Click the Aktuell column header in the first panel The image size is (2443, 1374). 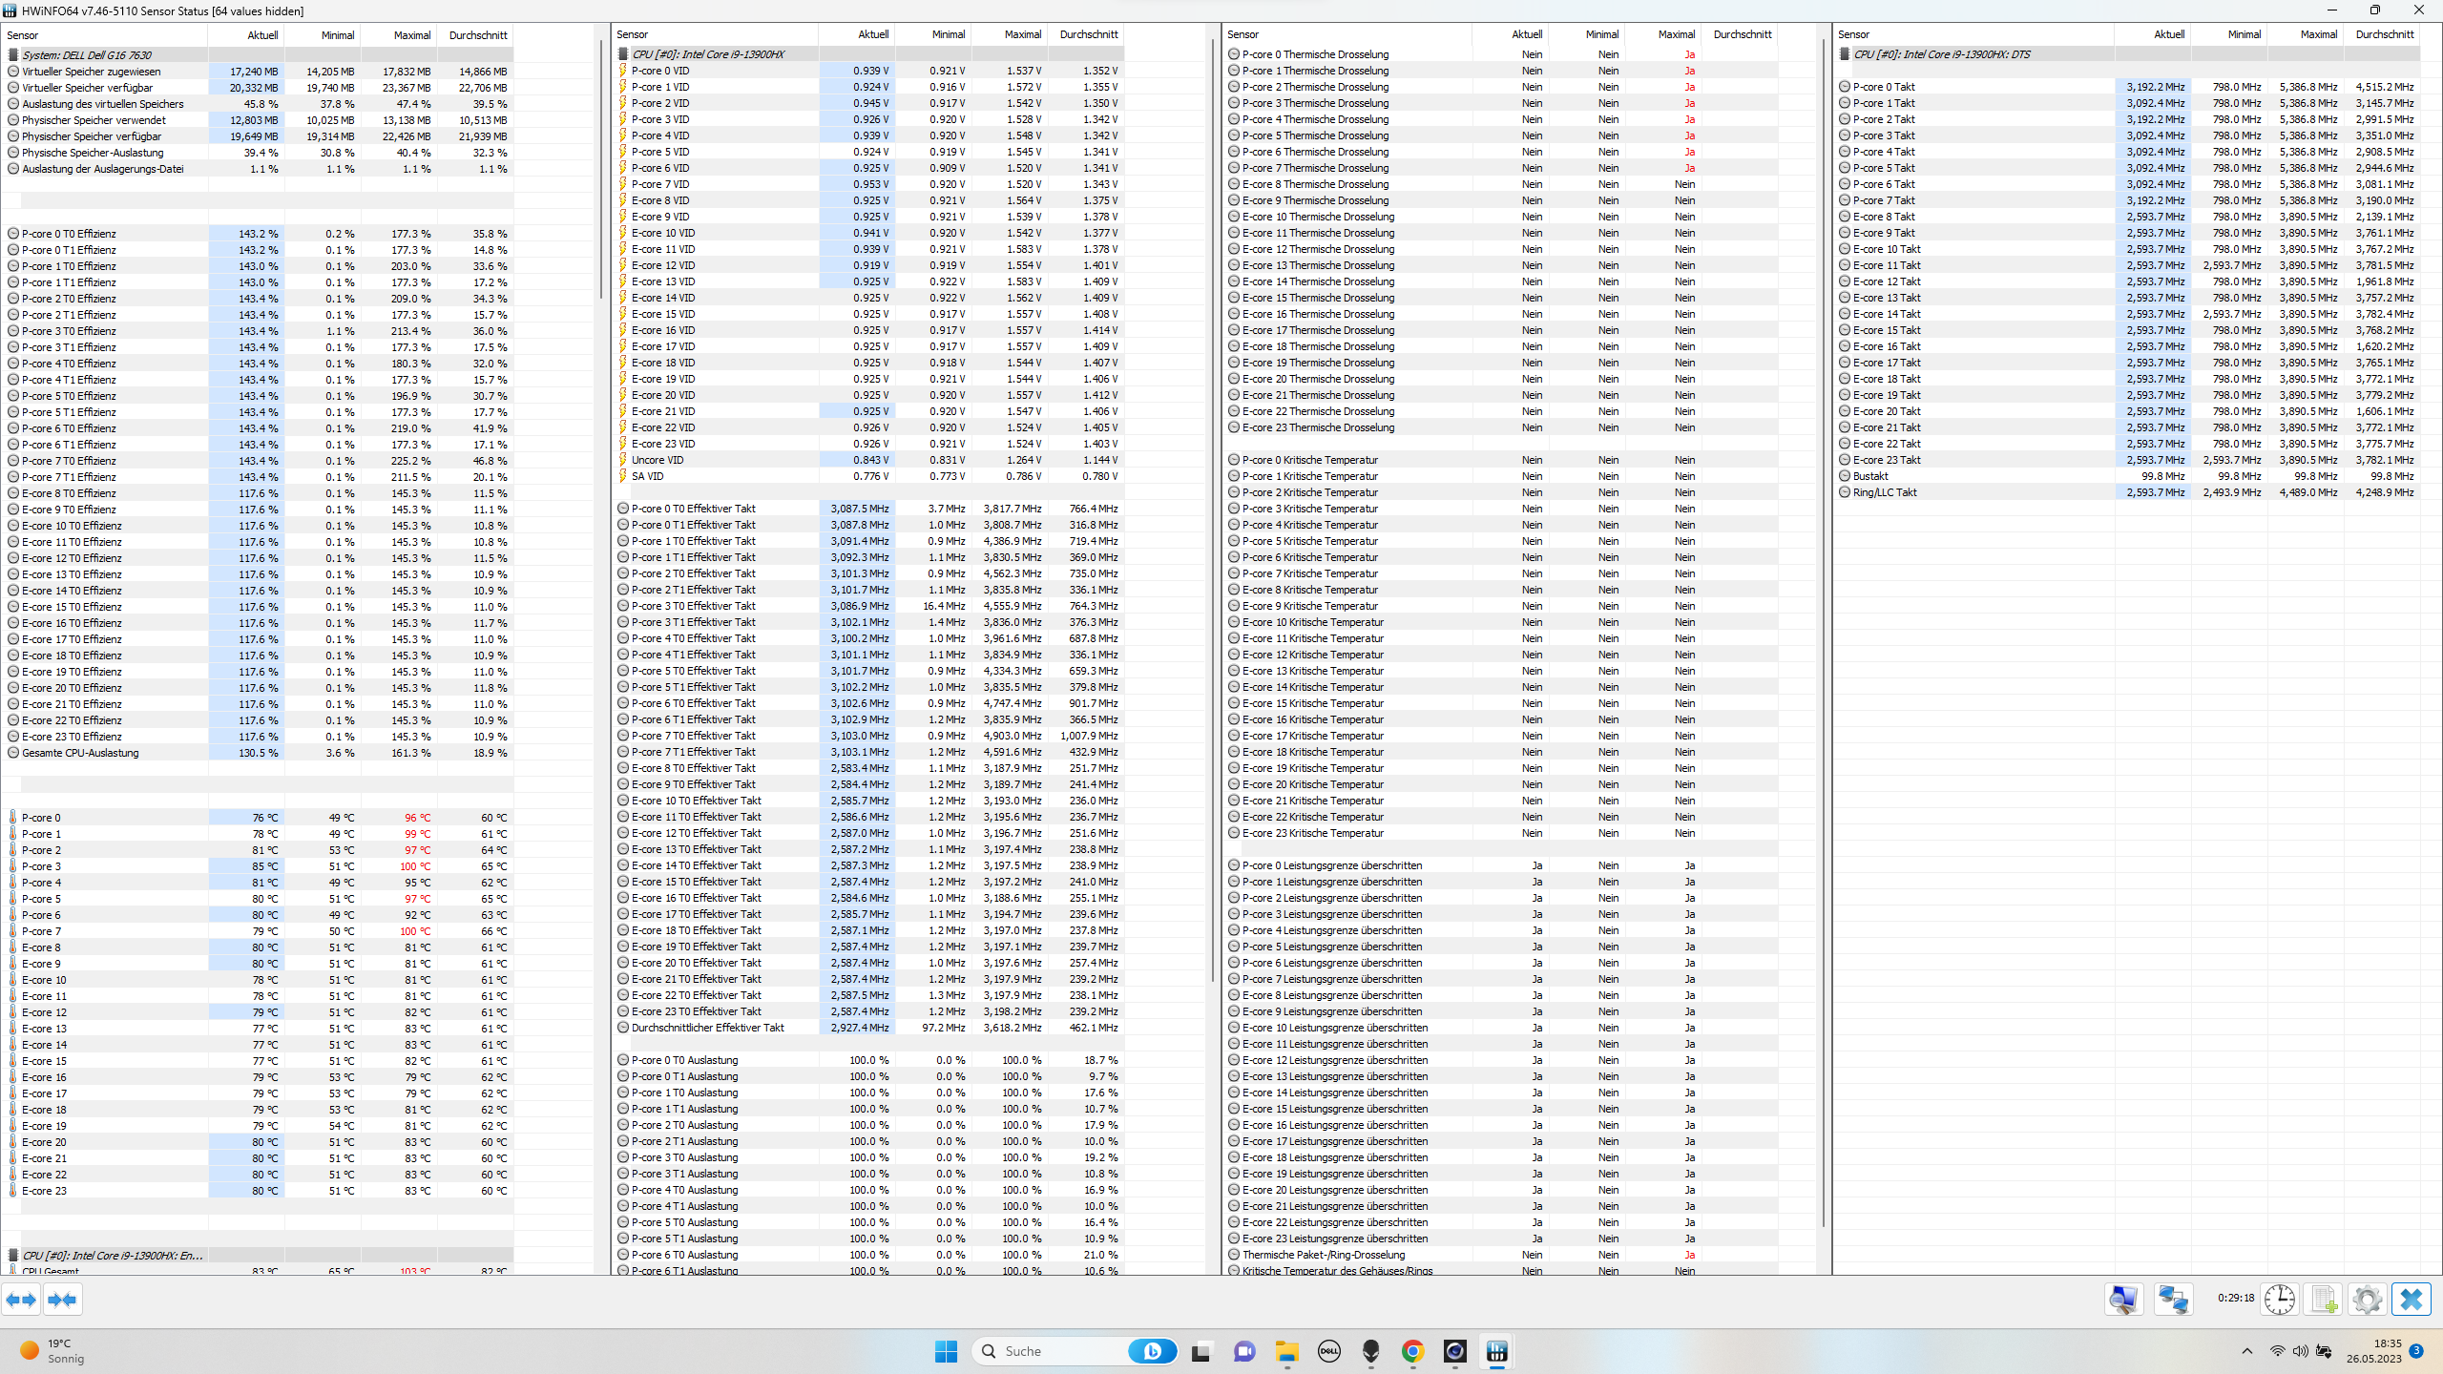click(x=262, y=35)
